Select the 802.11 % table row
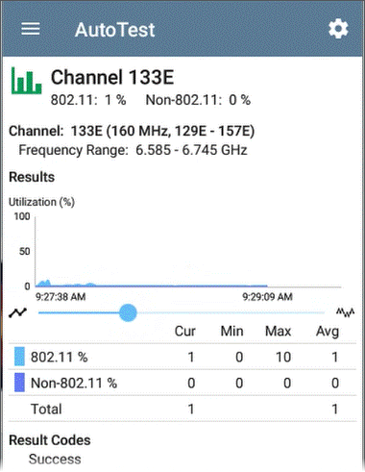This screenshot has width=365, height=472. 182,357
